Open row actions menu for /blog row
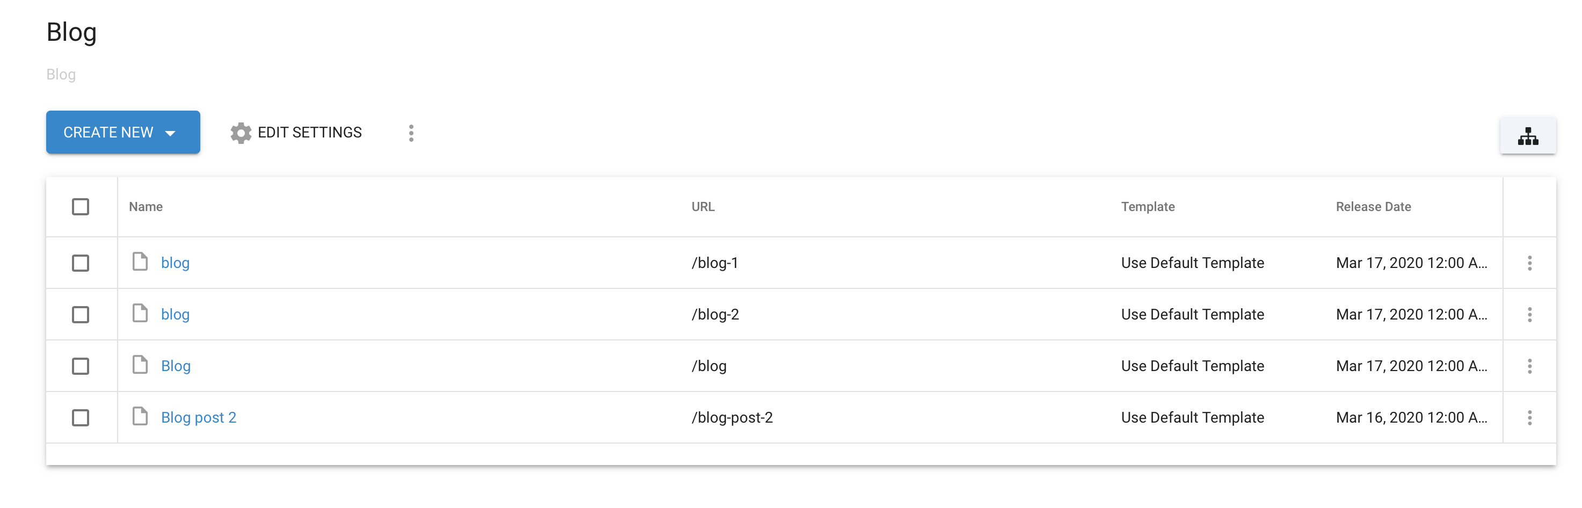Screen dimensions: 1582x508 [1529, 366]
